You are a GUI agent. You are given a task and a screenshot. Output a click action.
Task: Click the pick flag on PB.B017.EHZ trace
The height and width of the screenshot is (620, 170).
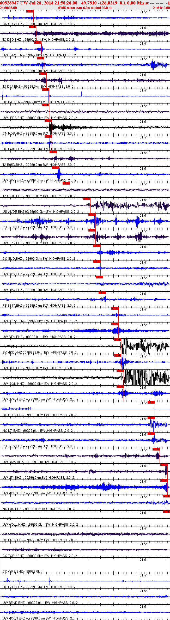click(102, 293)
